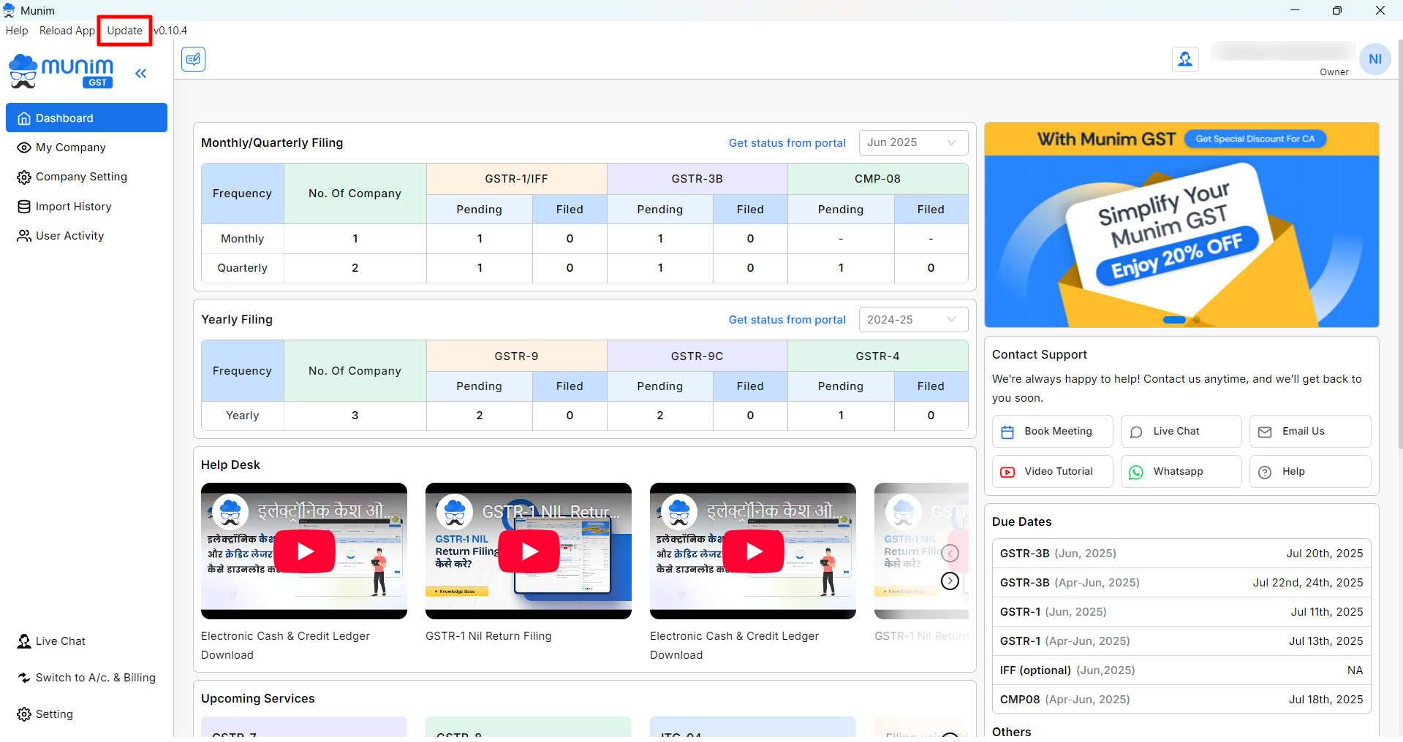Open My Company in sidebar

point(86,148)
